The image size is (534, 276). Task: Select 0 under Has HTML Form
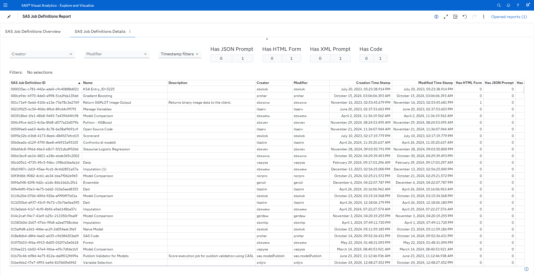(x=272, y=58)
